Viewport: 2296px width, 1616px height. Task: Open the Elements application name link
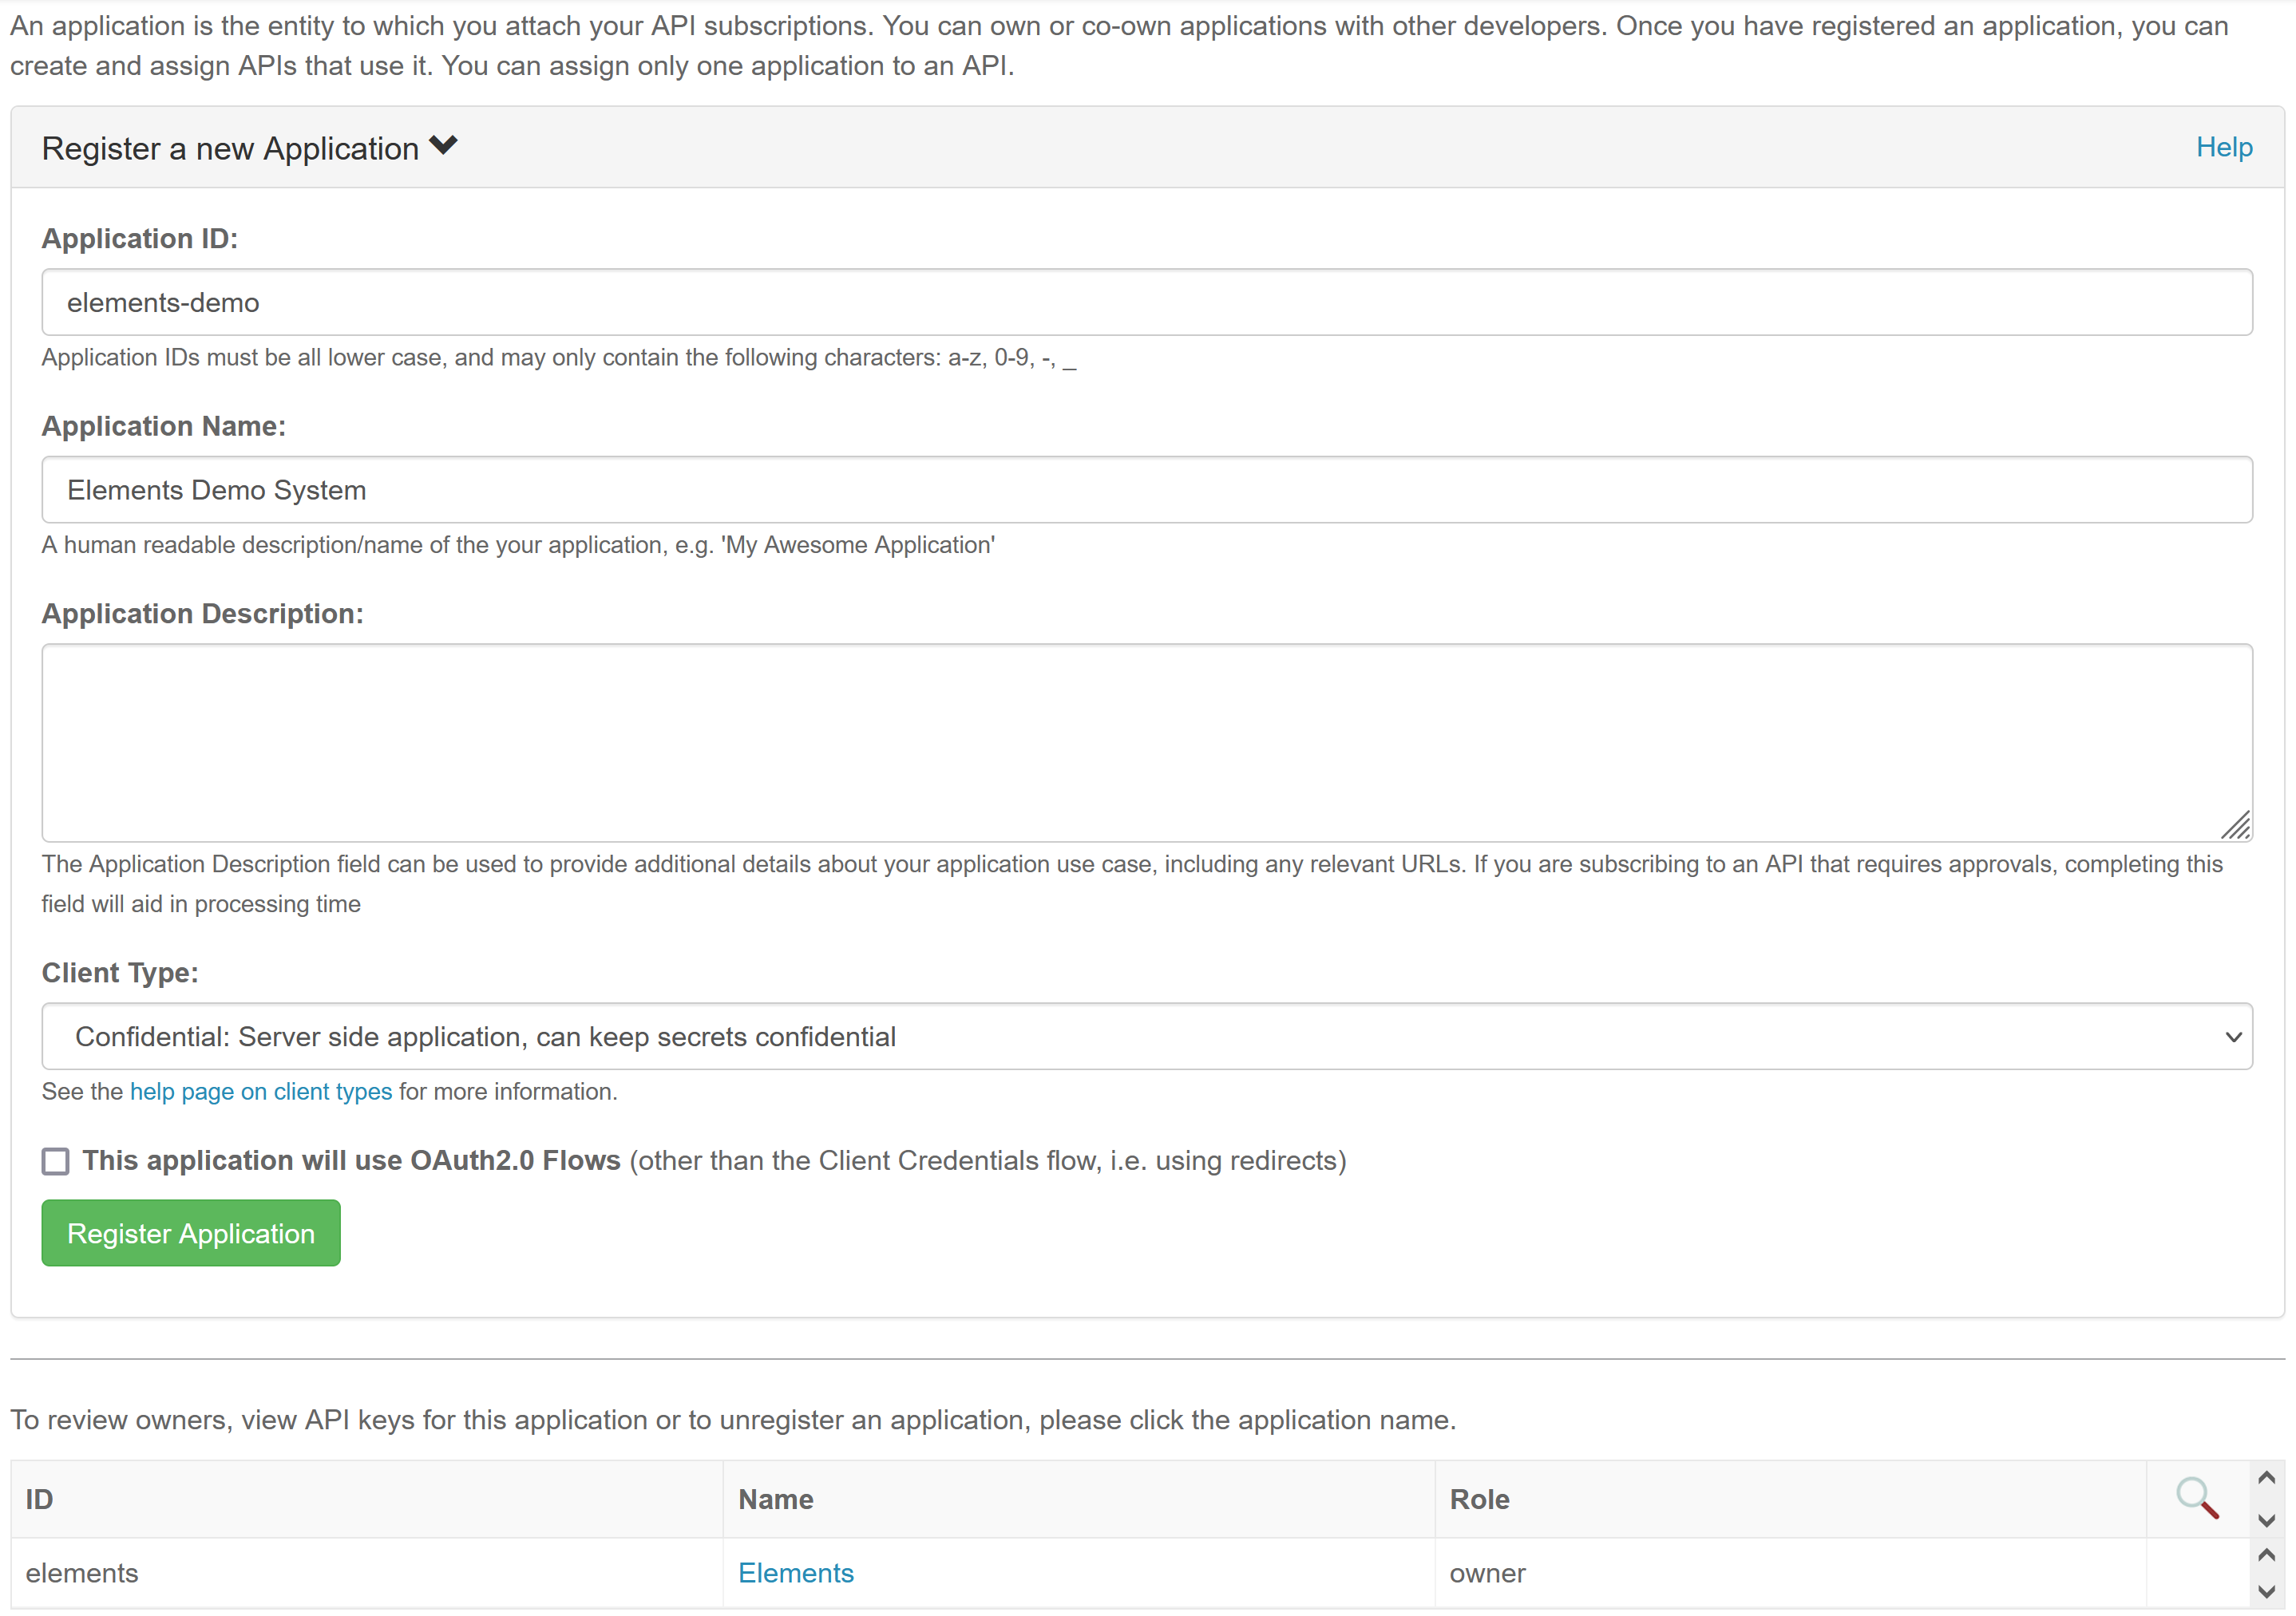pyautogui.click(x=796, y=1573)
